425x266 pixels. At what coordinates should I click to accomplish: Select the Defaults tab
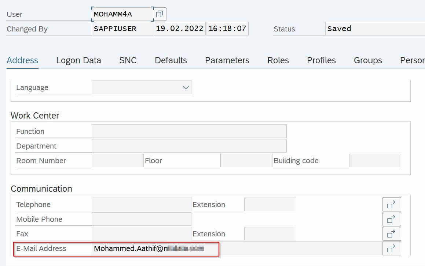coord(171,60)
